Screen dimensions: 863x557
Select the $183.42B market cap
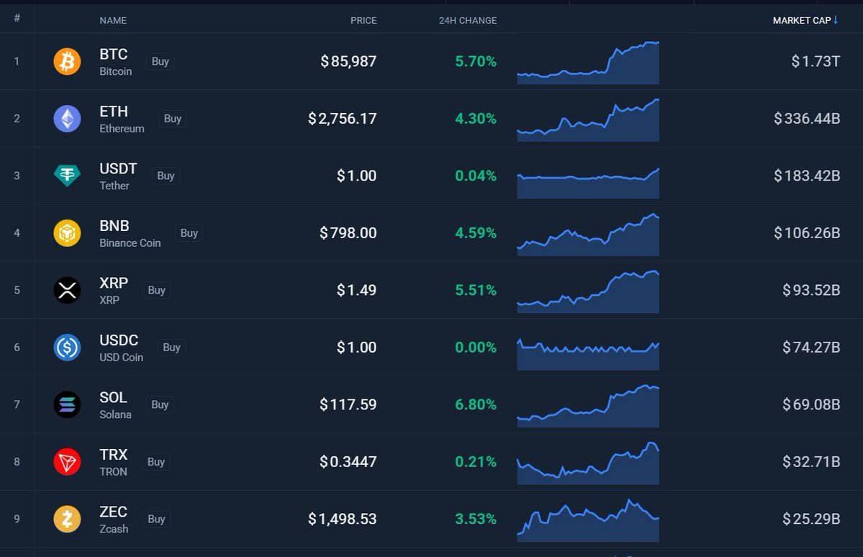807,176
